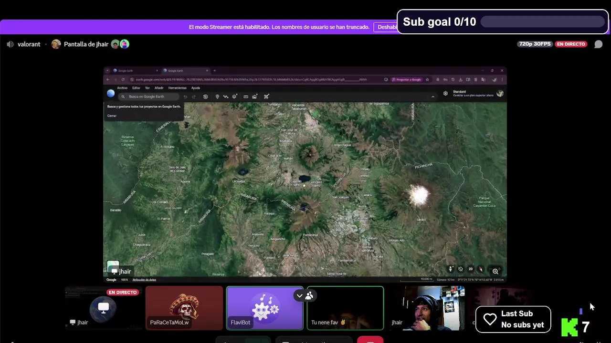Open historical imagery clock icon

(x=205, y=97)
